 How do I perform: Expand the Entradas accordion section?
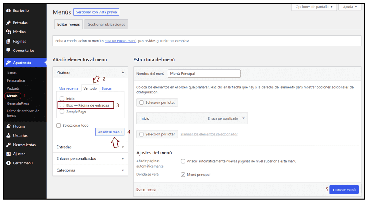click(x=90, y=147)
